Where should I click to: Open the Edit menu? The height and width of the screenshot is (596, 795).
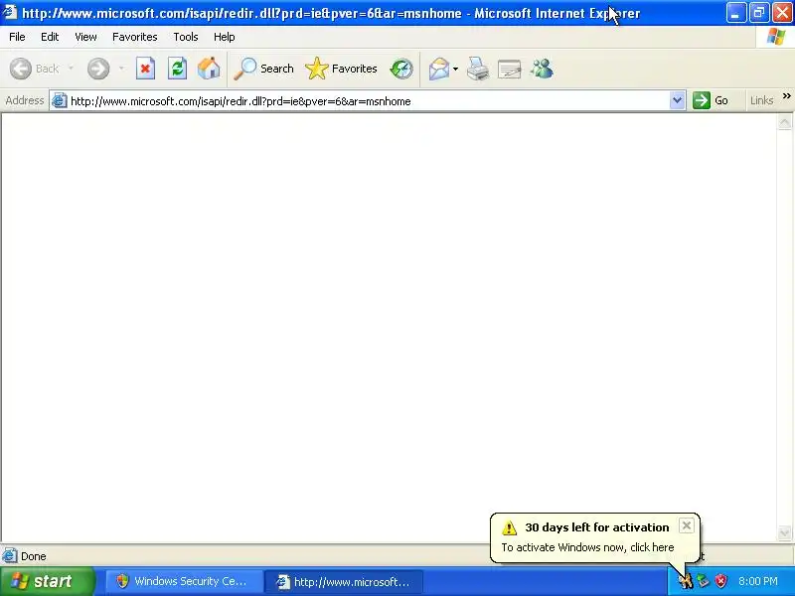(50, 37)
